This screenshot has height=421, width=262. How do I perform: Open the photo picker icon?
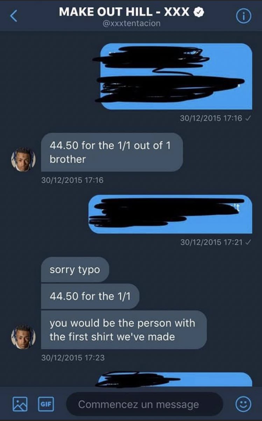pyautogui.click(x=20, y=404)
